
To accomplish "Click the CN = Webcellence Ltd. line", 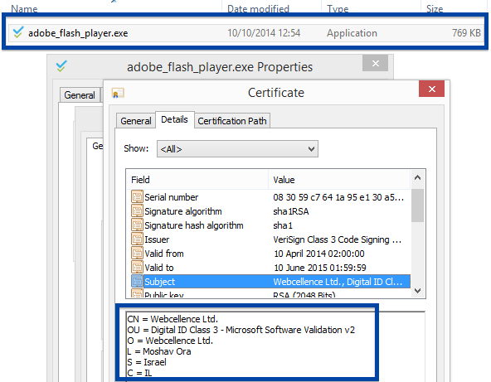I will tap(173, 319).
